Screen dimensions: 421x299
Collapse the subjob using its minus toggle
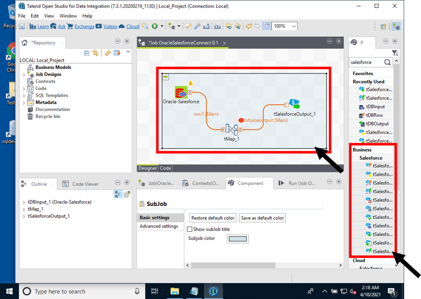point(165,76)
